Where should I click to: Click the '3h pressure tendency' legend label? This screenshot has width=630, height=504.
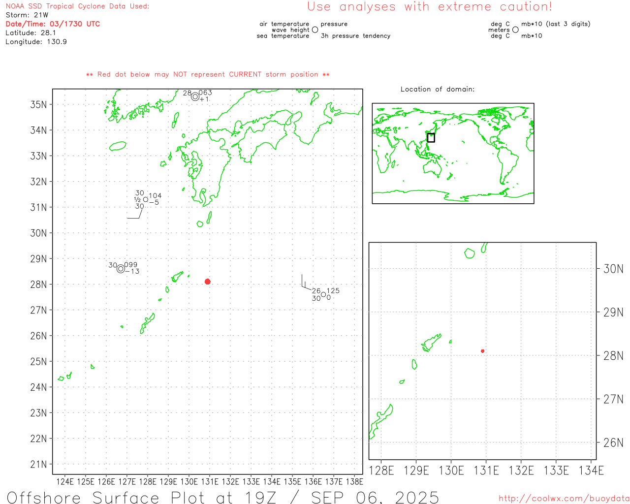(356, 36)
